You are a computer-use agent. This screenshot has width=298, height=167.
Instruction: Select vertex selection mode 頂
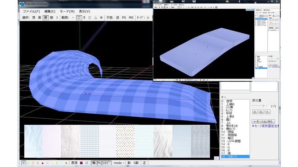pyautogui.click(x=34, y=18)
